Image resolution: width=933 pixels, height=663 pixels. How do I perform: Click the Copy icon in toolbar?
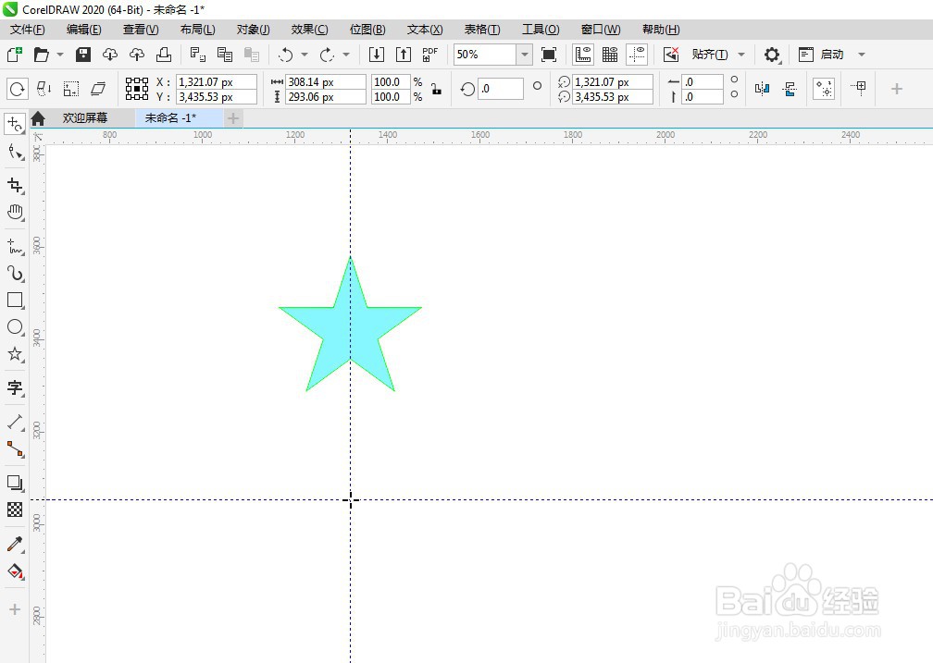225,55
